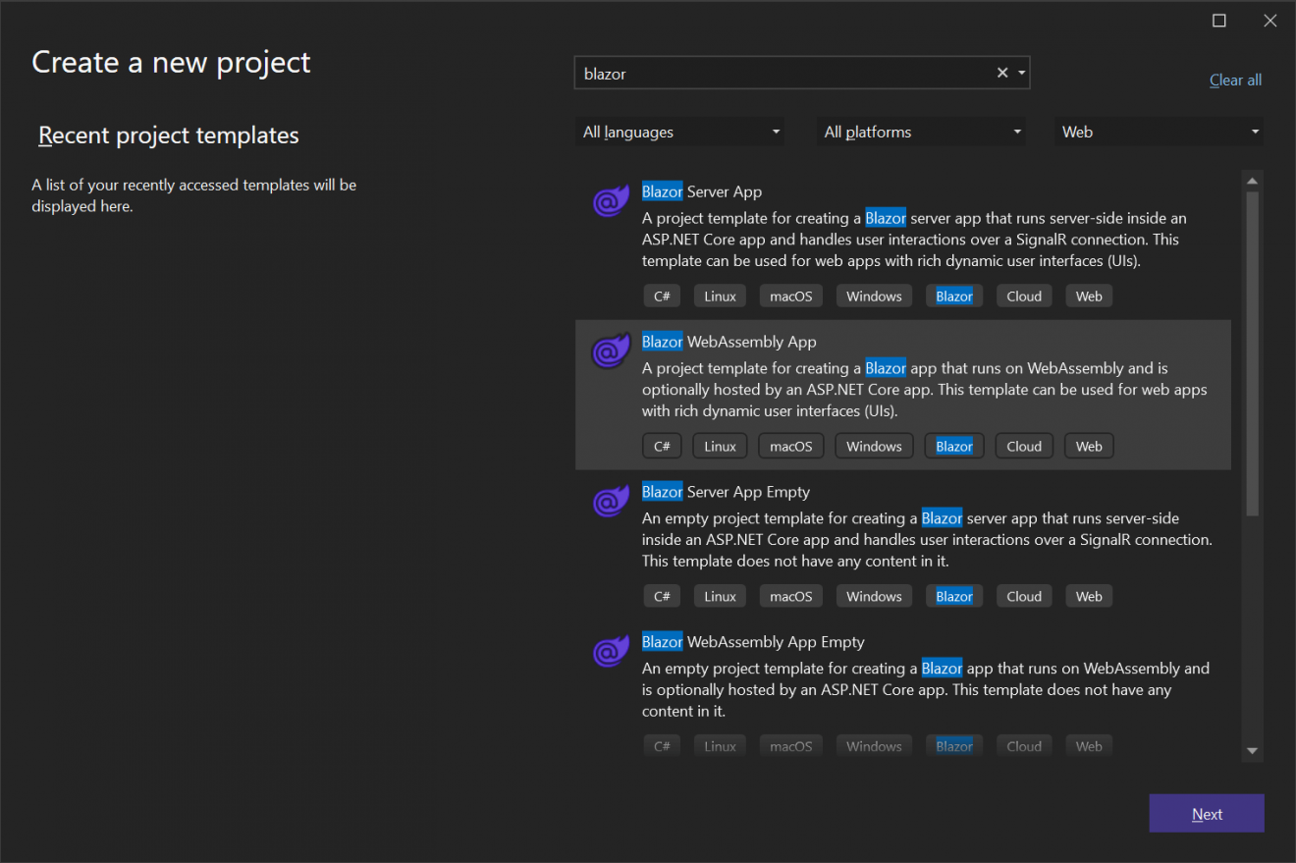Open the search history dropdown arrow
The image size is (1296, 863).
click(1021, 72)
